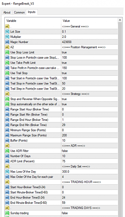125x217 pixels.
Task: Click the Sunday trading boolean icon
Action: (x=7, y=213)
